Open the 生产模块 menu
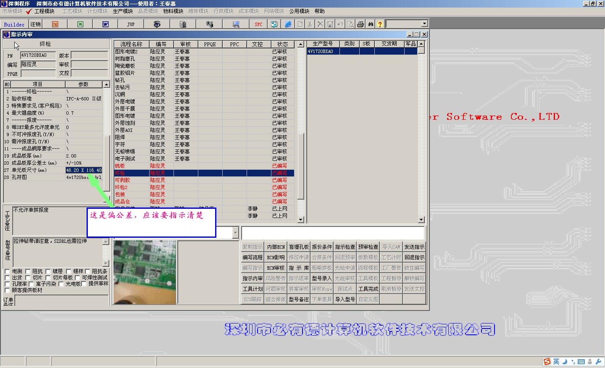The height and width of the screenshot is (368, 605). (123, 11)
